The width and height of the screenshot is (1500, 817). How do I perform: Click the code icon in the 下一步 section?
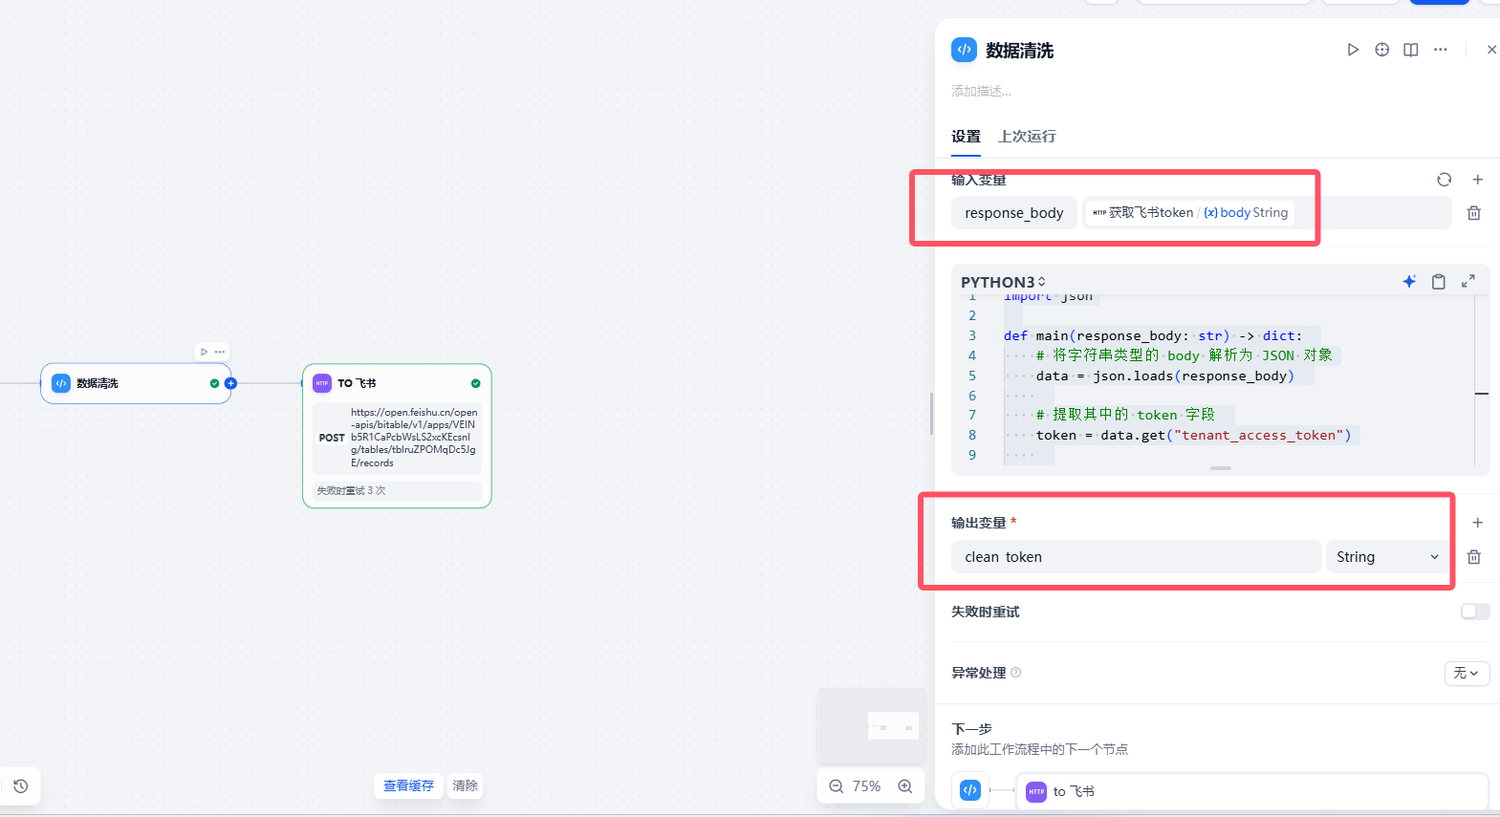pyautogui.click(x=970, y=790)
